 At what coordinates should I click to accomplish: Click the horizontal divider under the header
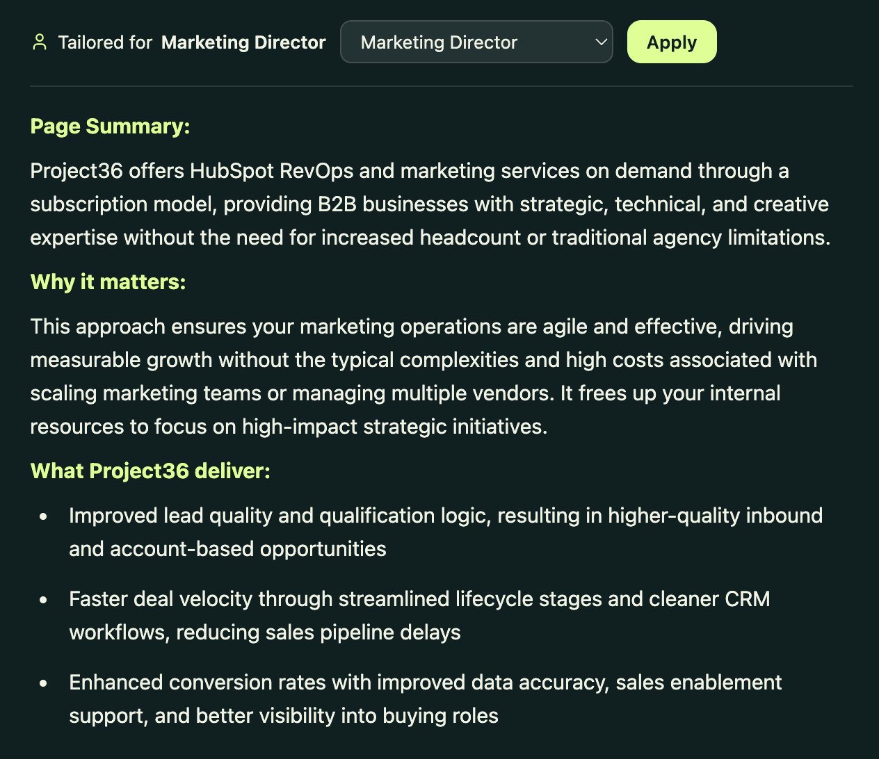(441, 87)
